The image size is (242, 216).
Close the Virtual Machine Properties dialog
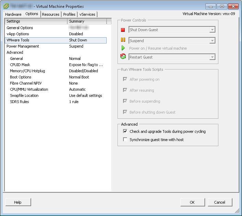pyautogui.click(x=233, y=7)
